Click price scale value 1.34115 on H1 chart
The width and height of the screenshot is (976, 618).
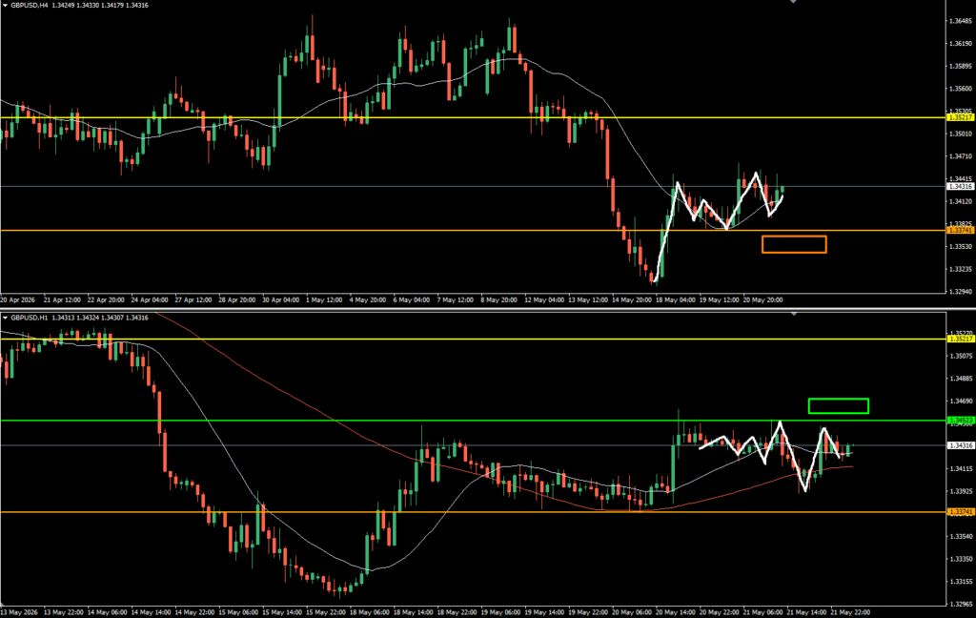[960, 468]
